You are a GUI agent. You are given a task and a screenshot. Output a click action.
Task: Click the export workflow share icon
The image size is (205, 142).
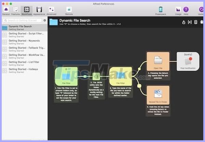[x=184, y=22]
